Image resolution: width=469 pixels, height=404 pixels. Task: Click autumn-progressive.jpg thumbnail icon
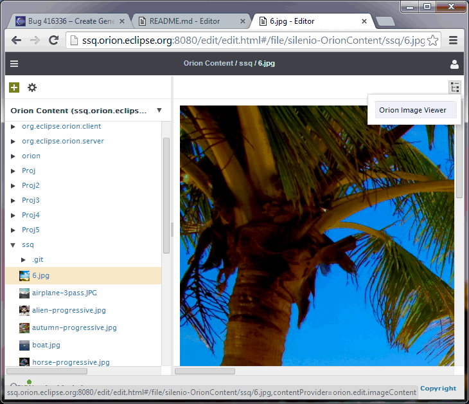(24, 328)
